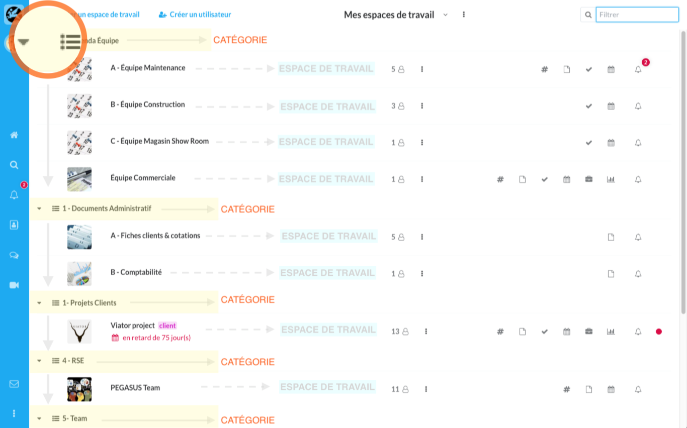Open calendar icon for Équipe Maintenance row
This screenshot has width=687, height=428.
tap(611, 69)
